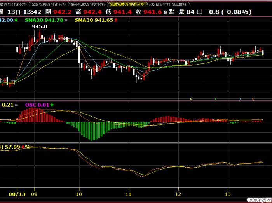272x203 pixels.
Task: Click the OSC 0.01 indicator label
Action: pos(37,105)
